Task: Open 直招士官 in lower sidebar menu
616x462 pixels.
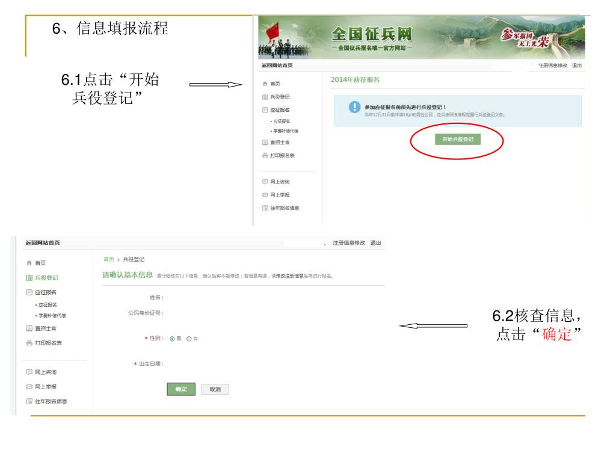Action: pos(46,328)
